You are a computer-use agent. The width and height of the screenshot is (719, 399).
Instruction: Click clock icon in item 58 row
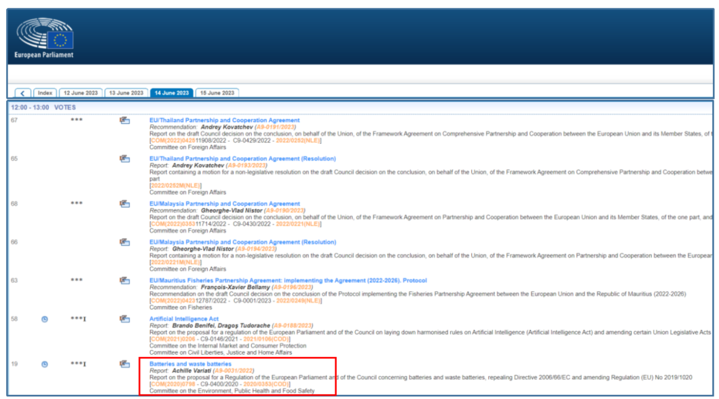point(45,319)
